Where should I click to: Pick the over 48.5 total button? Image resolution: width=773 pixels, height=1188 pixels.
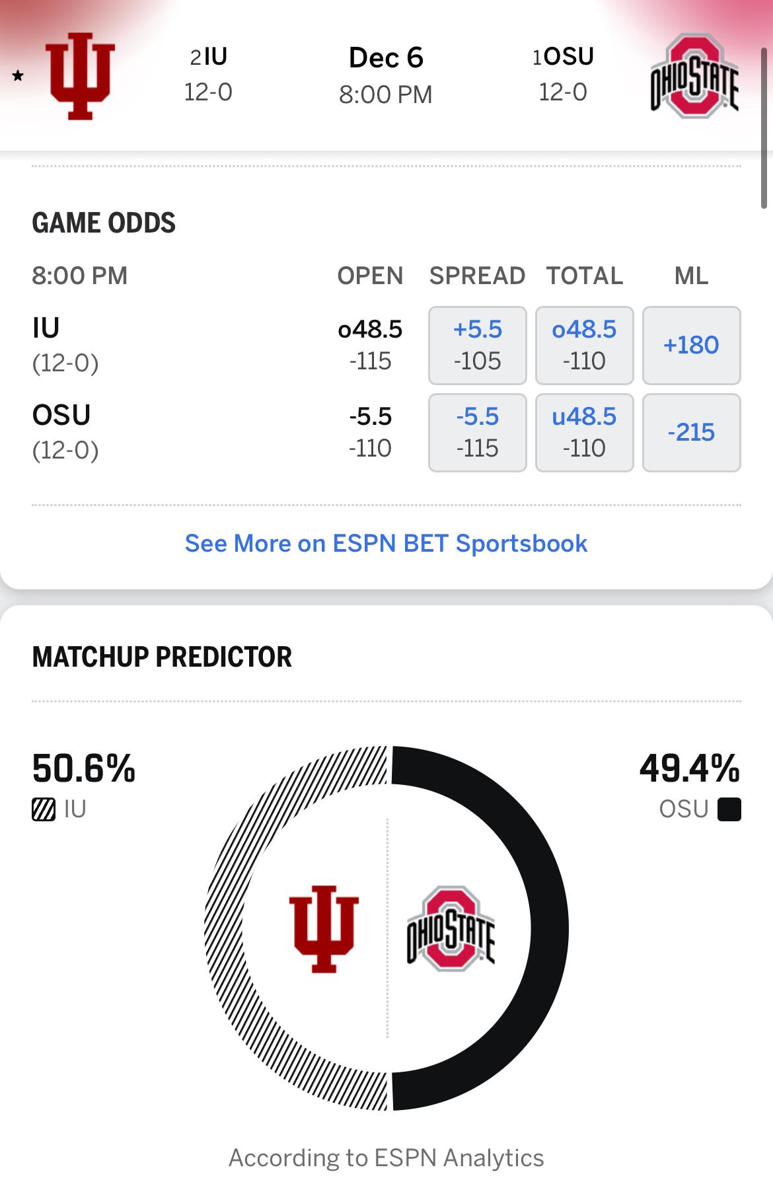584,345
